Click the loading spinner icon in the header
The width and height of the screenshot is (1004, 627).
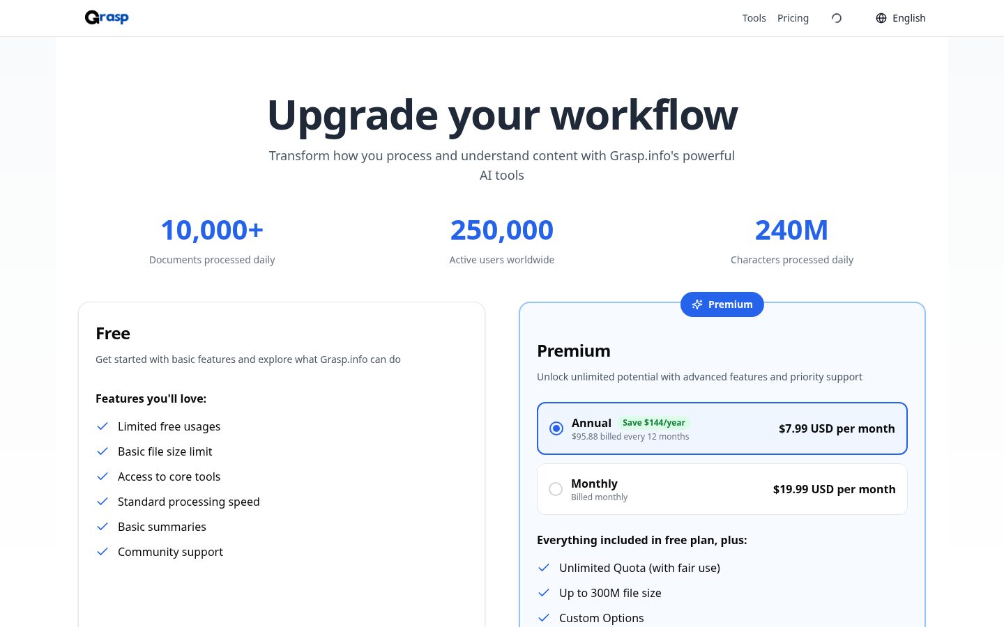(837, 18)
